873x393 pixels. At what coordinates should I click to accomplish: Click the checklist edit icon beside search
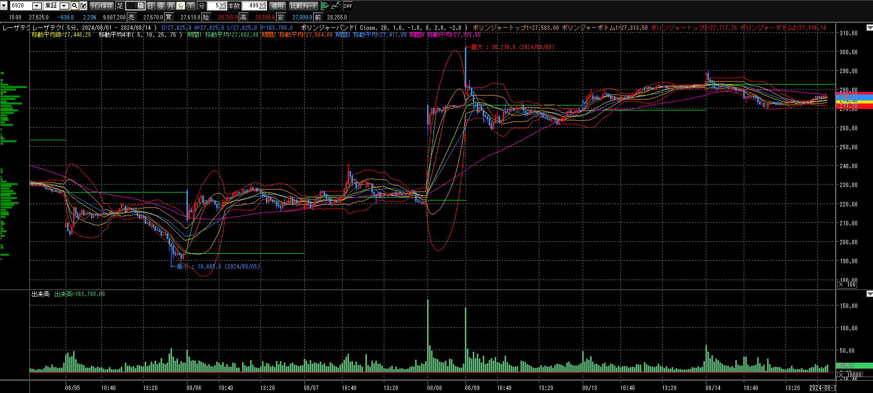pyautogui.click(x=84, y=6)
